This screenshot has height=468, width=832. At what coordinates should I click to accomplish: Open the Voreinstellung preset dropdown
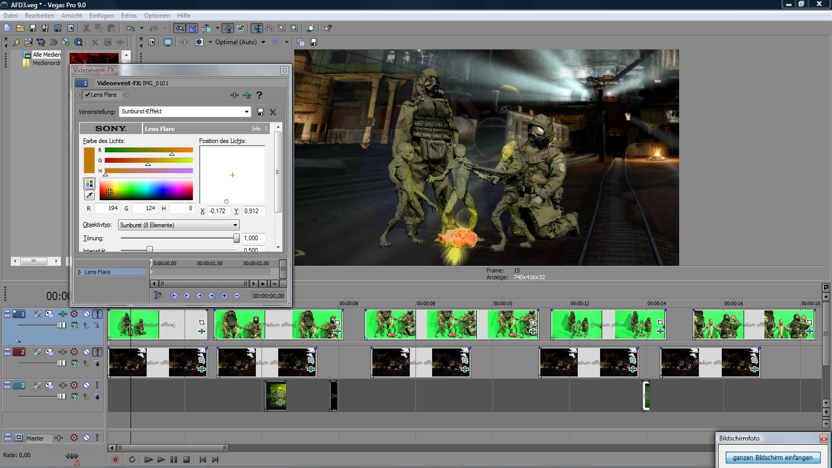point(246,112)
